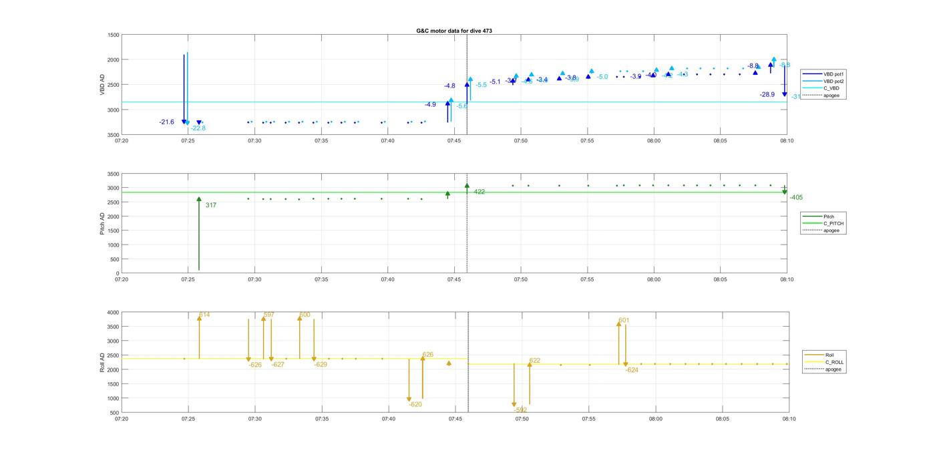This screenshot has height=463, width=935.
Task: Click the '-4.8' VBD data label
Action: click(x=449, y=86)
